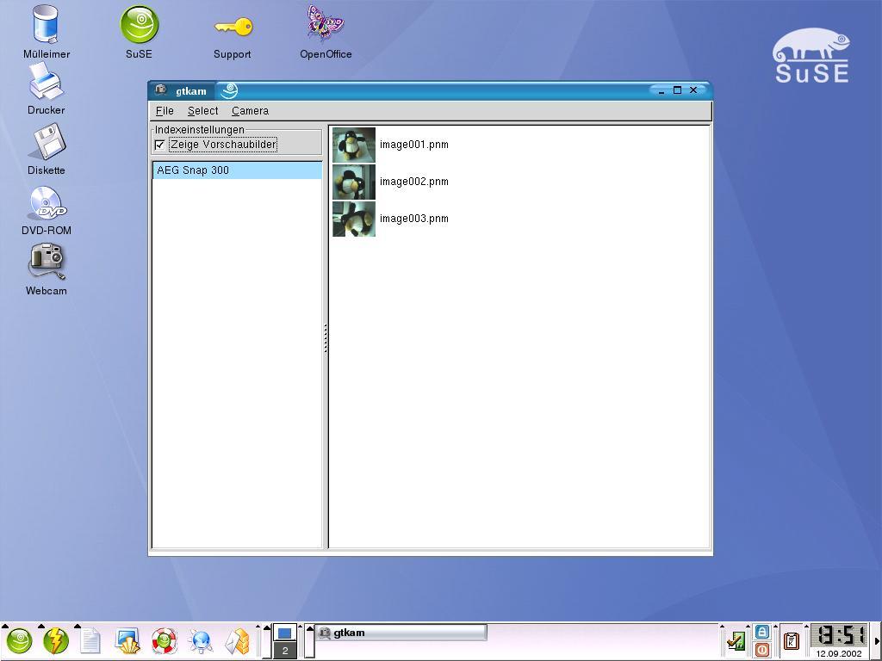Open the Klipper clipboard tray icon
The image size is (882, 661).
pyautogui.click(x=791, y=640)
